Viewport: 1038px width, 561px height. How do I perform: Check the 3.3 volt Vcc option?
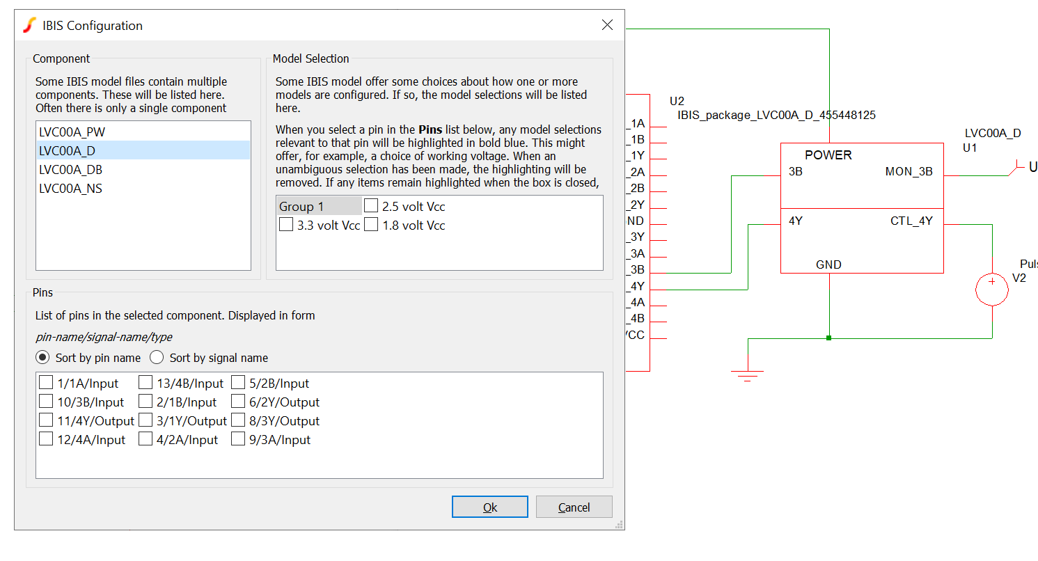click(x=286, y=225)
